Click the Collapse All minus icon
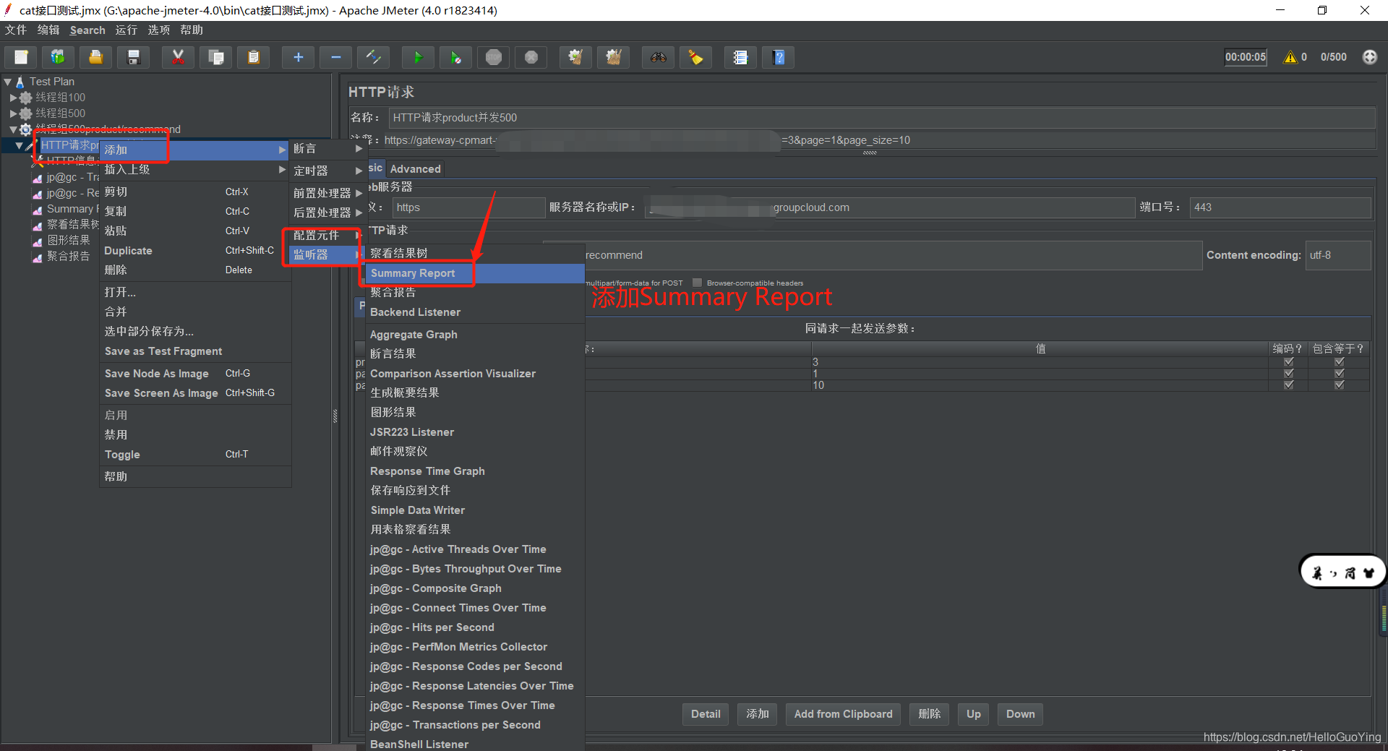 click(x=335, y=57)
